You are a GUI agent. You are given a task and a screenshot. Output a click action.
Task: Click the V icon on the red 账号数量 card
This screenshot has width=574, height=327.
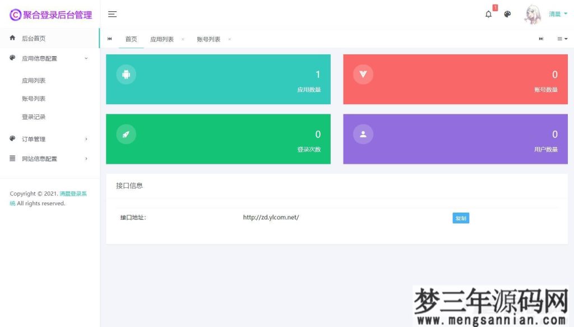(362, 73)
